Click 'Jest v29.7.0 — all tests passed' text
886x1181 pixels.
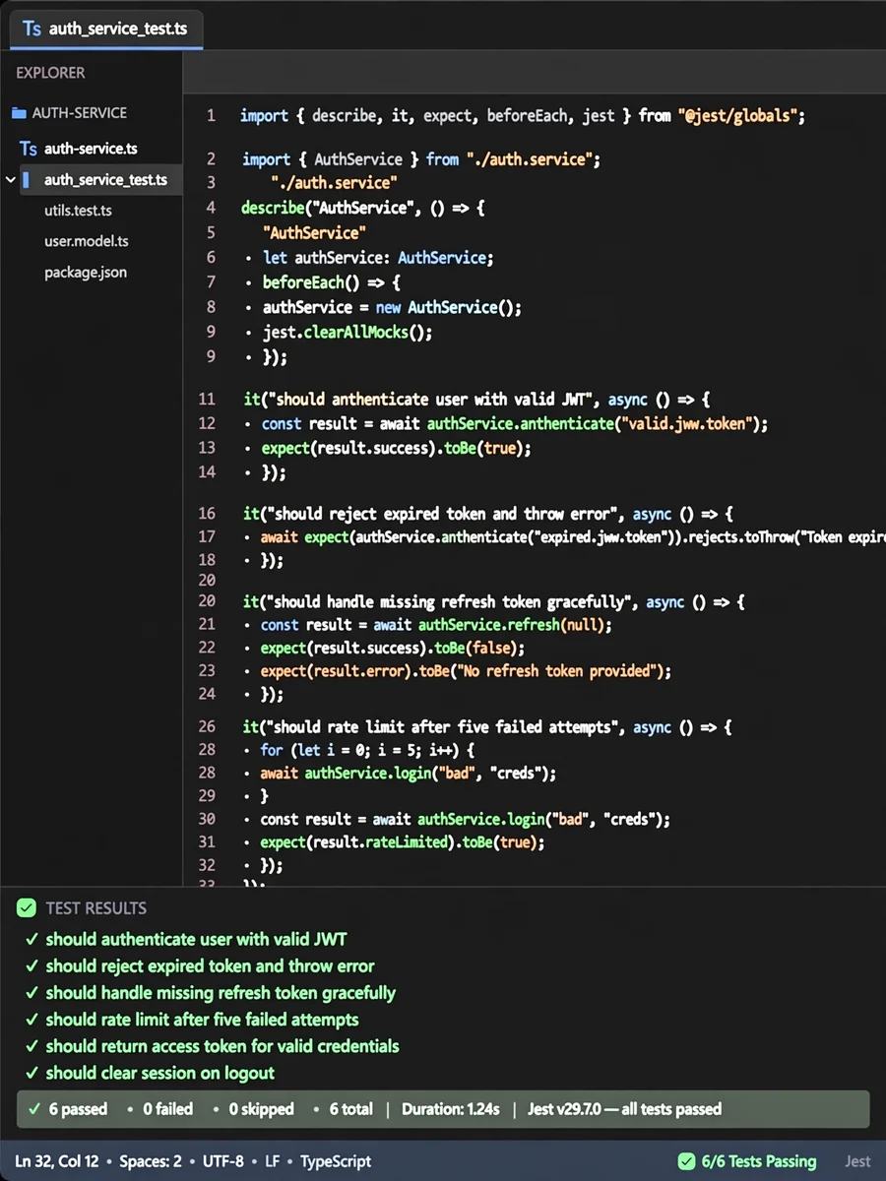point(624,1109)
